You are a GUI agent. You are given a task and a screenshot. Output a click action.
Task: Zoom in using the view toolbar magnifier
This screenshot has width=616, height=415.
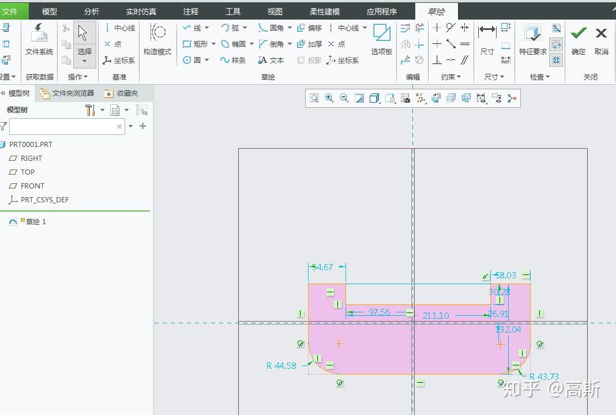[x=329, y=99]
